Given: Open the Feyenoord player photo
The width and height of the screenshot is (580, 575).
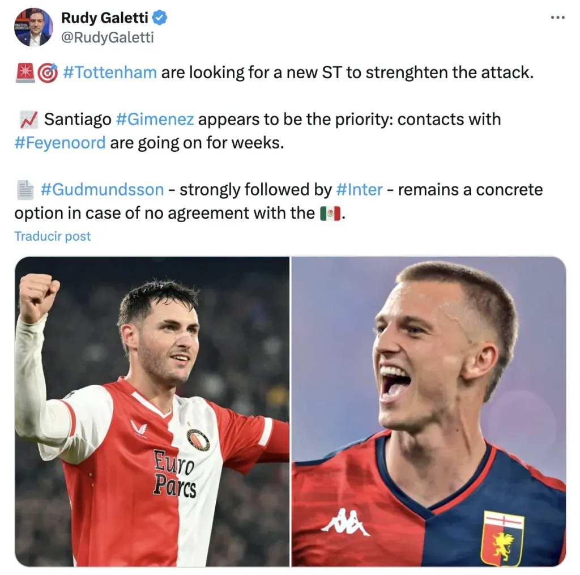Looking at the screenshot, I should [152, 411].
